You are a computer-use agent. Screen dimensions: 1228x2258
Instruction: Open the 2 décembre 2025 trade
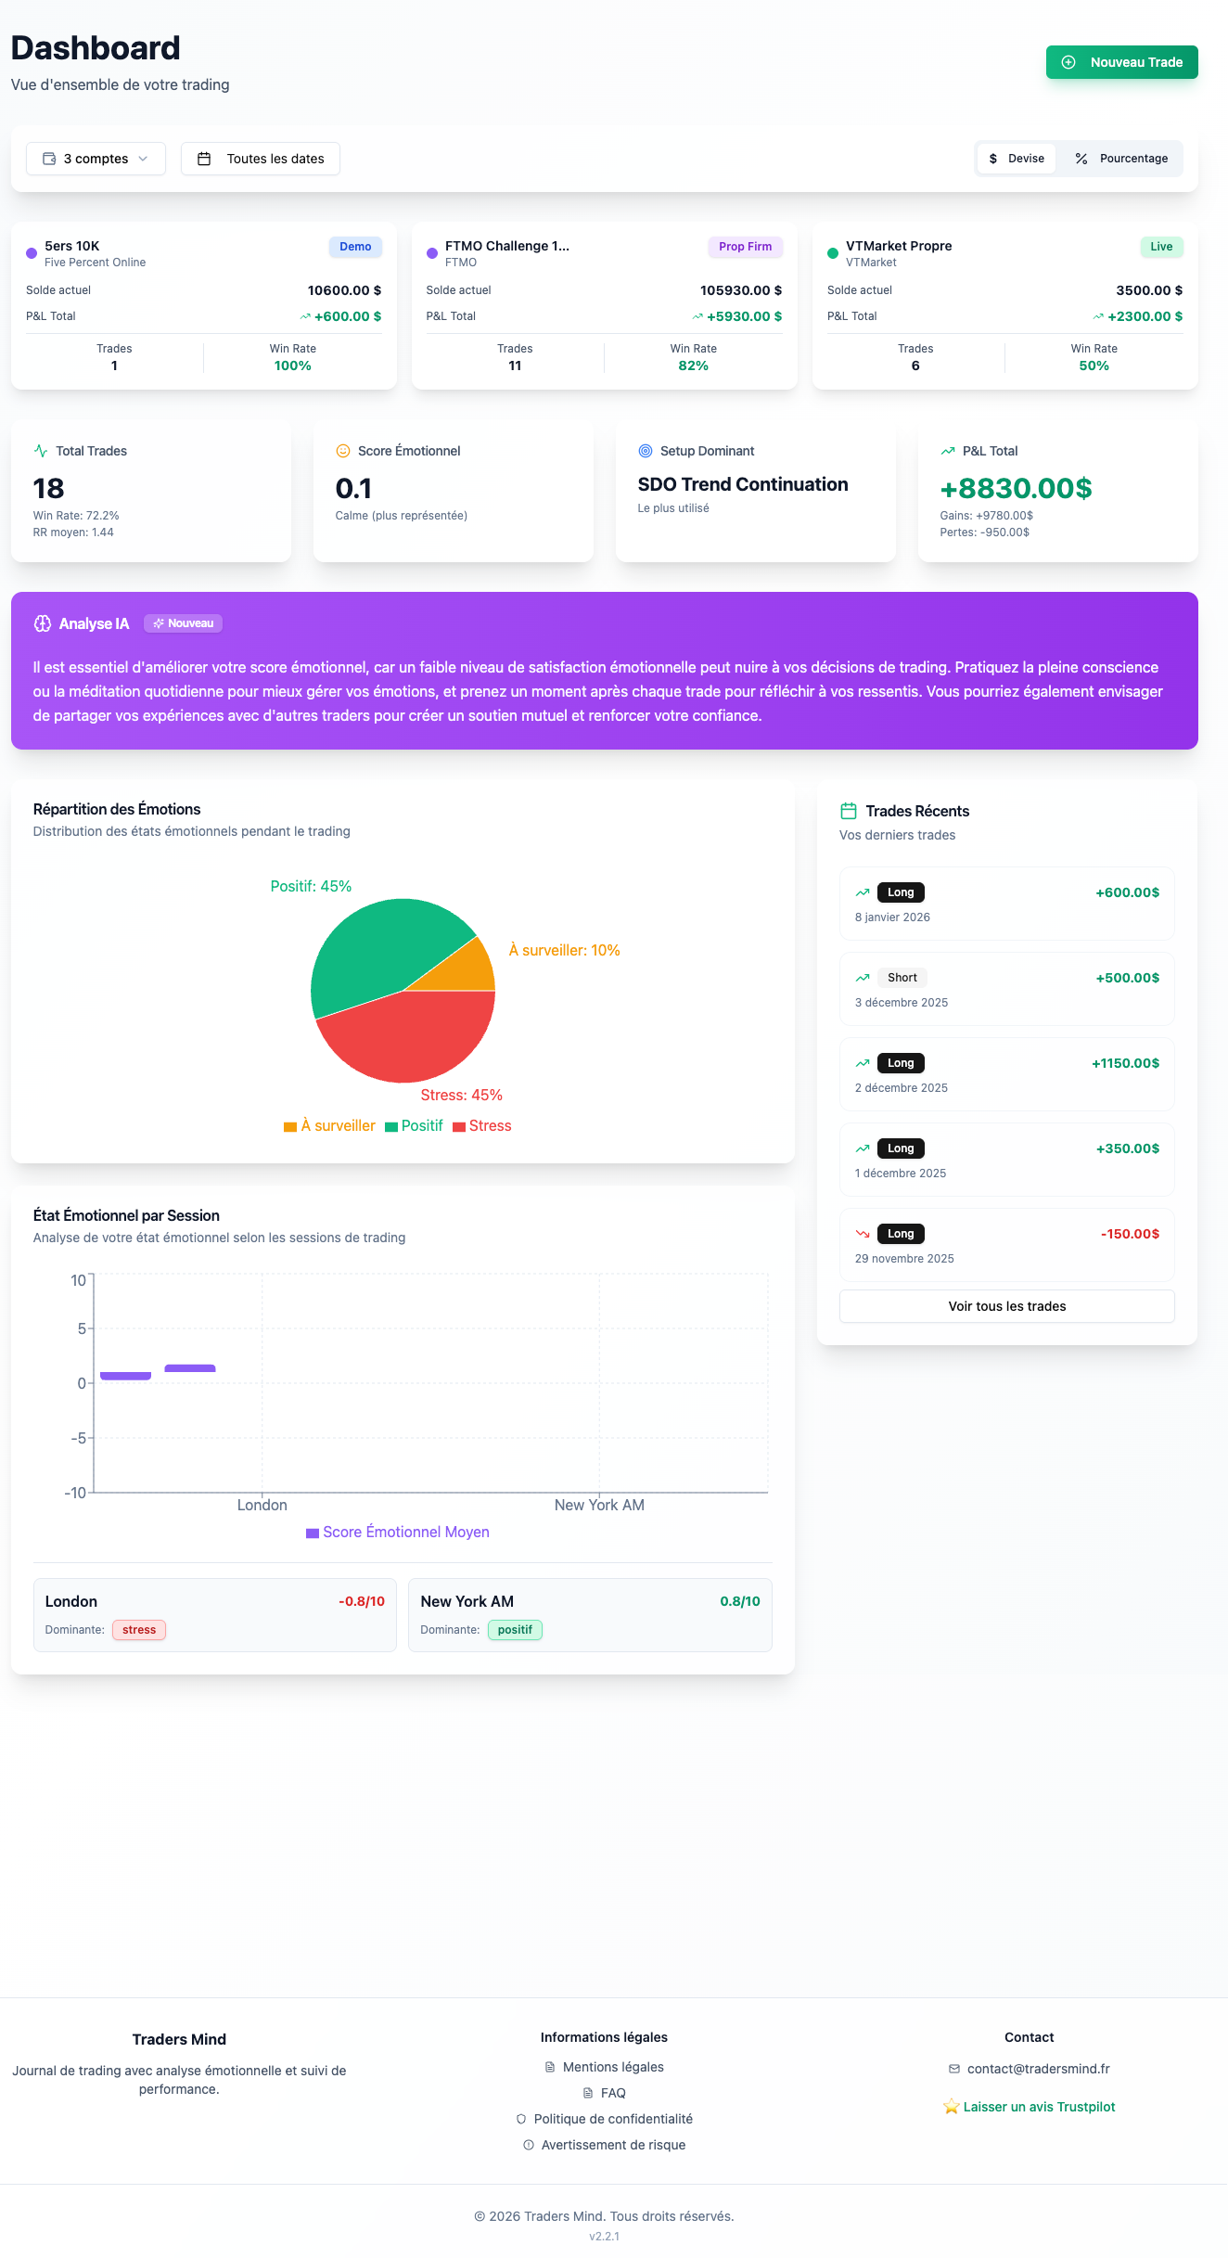pyautogui.click(x=1007, y=1074)
